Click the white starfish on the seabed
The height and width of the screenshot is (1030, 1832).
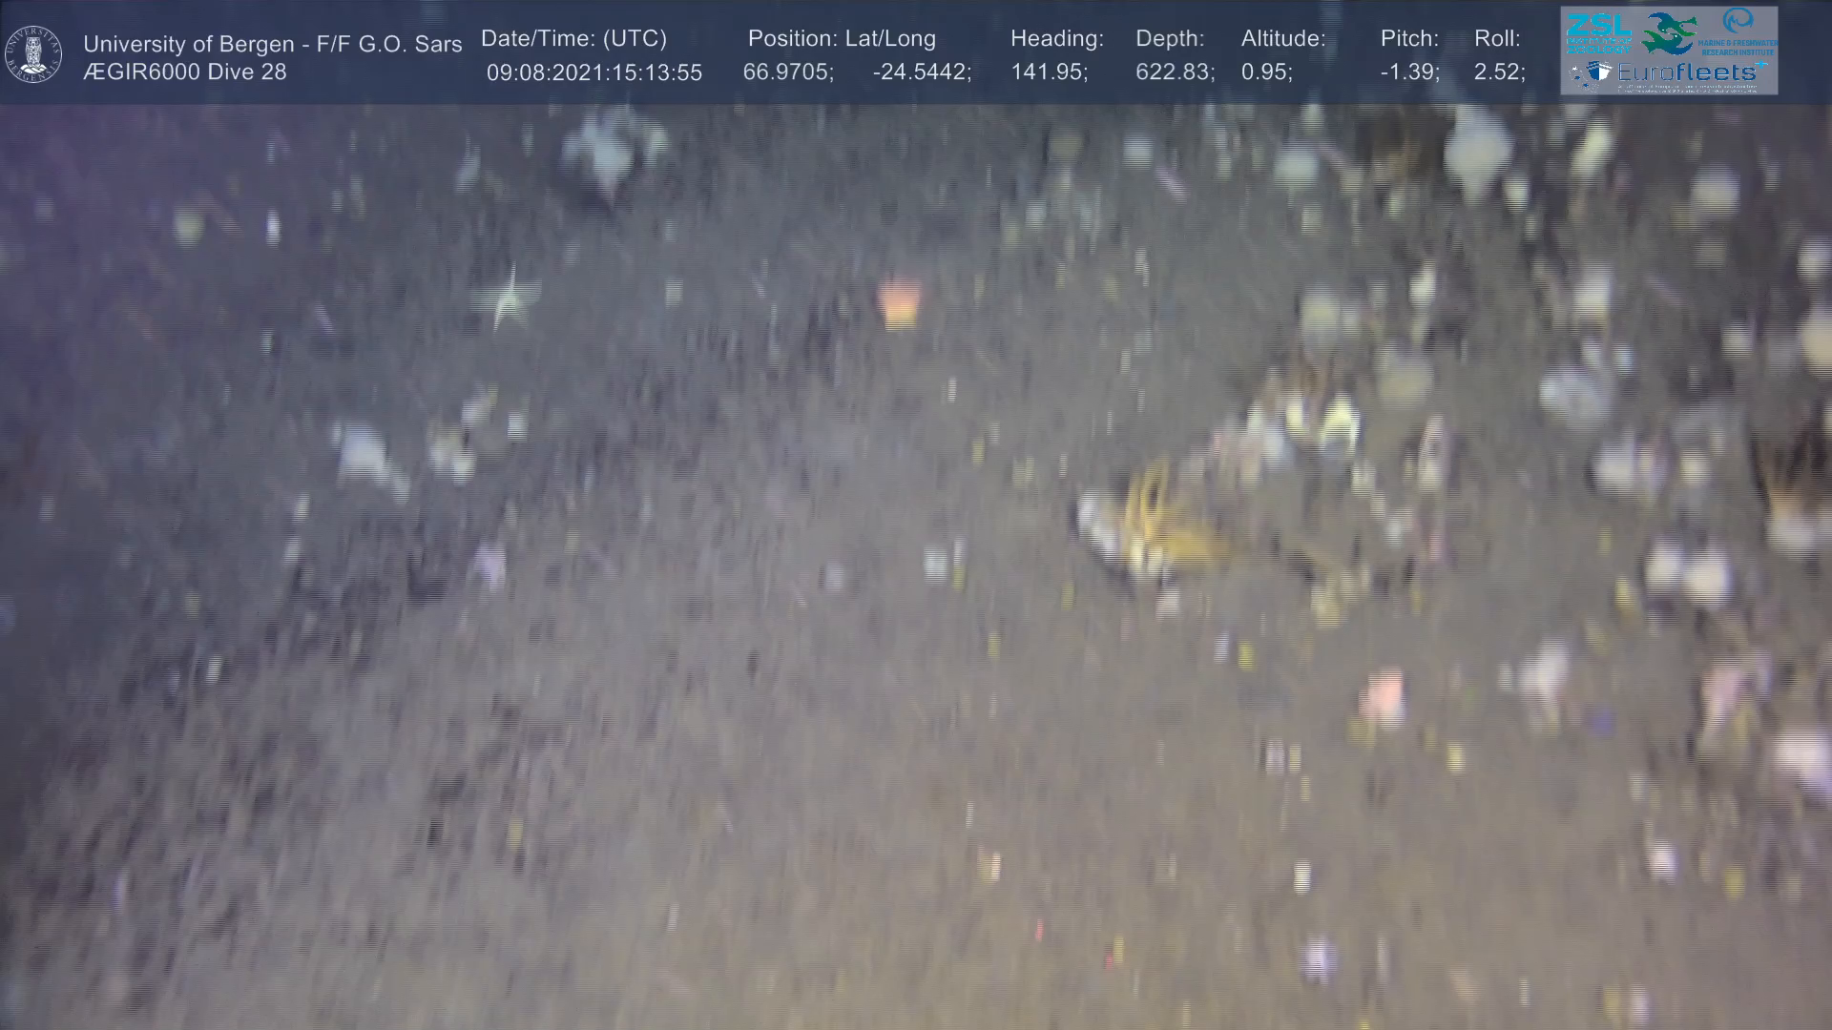point(507,298)
